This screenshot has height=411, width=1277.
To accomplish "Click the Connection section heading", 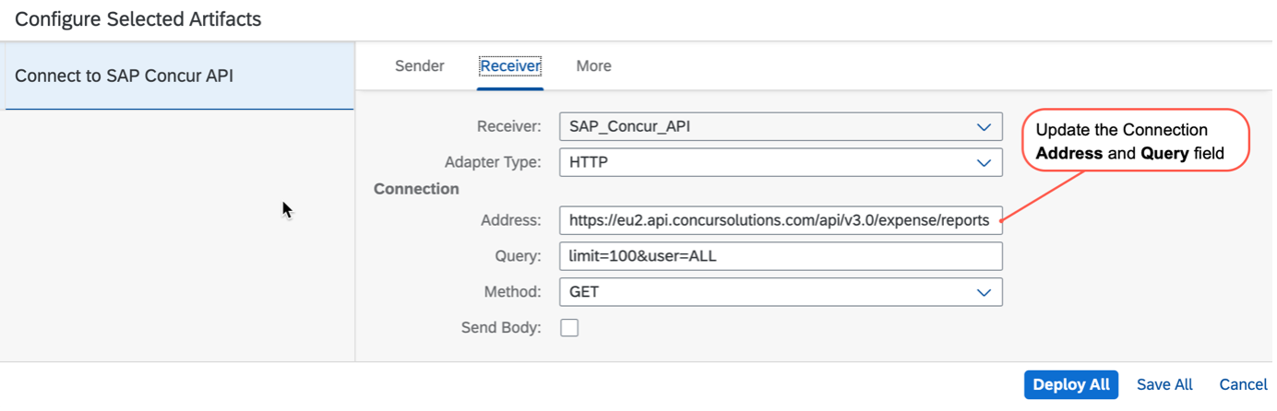I will coord(416,189).
